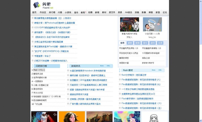Image resolution: width=202 pixels, height=122 pixels.
Task: Open 源文件 from the navigation bar
Action: click(x=112, y=12)
